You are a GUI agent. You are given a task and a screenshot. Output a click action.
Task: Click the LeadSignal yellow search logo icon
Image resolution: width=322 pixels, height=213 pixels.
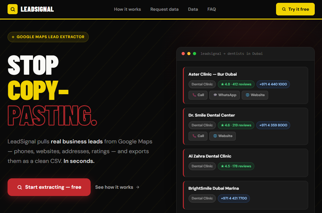coord(13,9)
